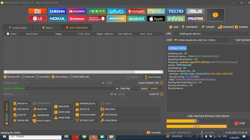Enable the Custom DA toggle

coord(162,94)
